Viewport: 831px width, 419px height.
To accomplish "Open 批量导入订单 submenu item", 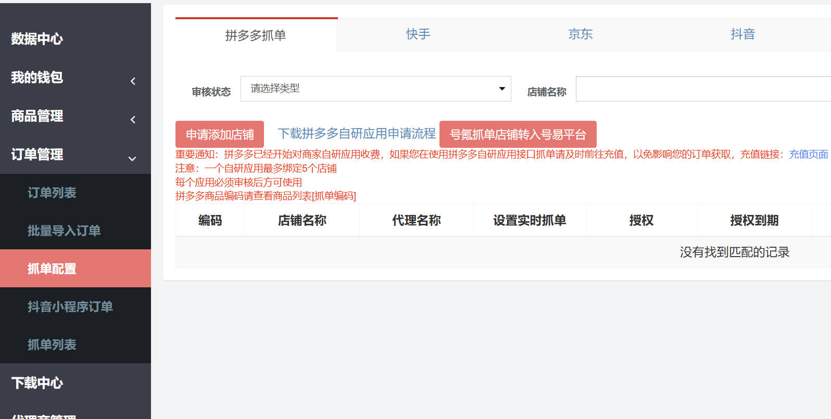I will click(x=64, y=231).
